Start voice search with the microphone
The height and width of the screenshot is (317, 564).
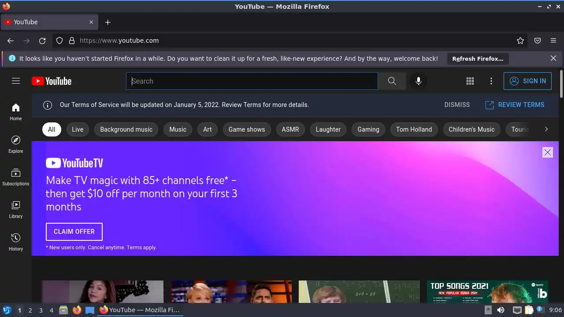[x=419, y=81]
